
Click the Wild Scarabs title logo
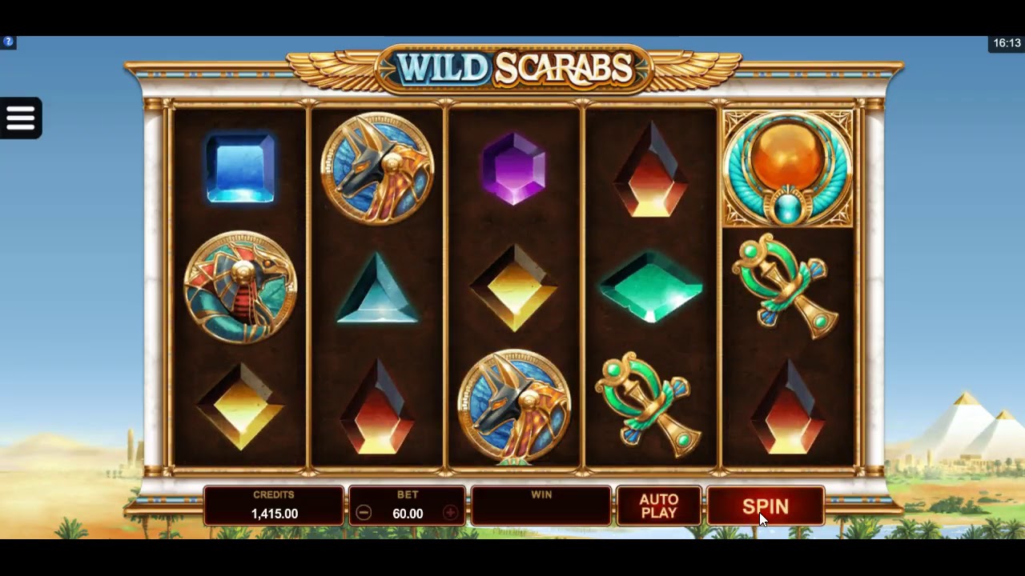tap(514, 69)
